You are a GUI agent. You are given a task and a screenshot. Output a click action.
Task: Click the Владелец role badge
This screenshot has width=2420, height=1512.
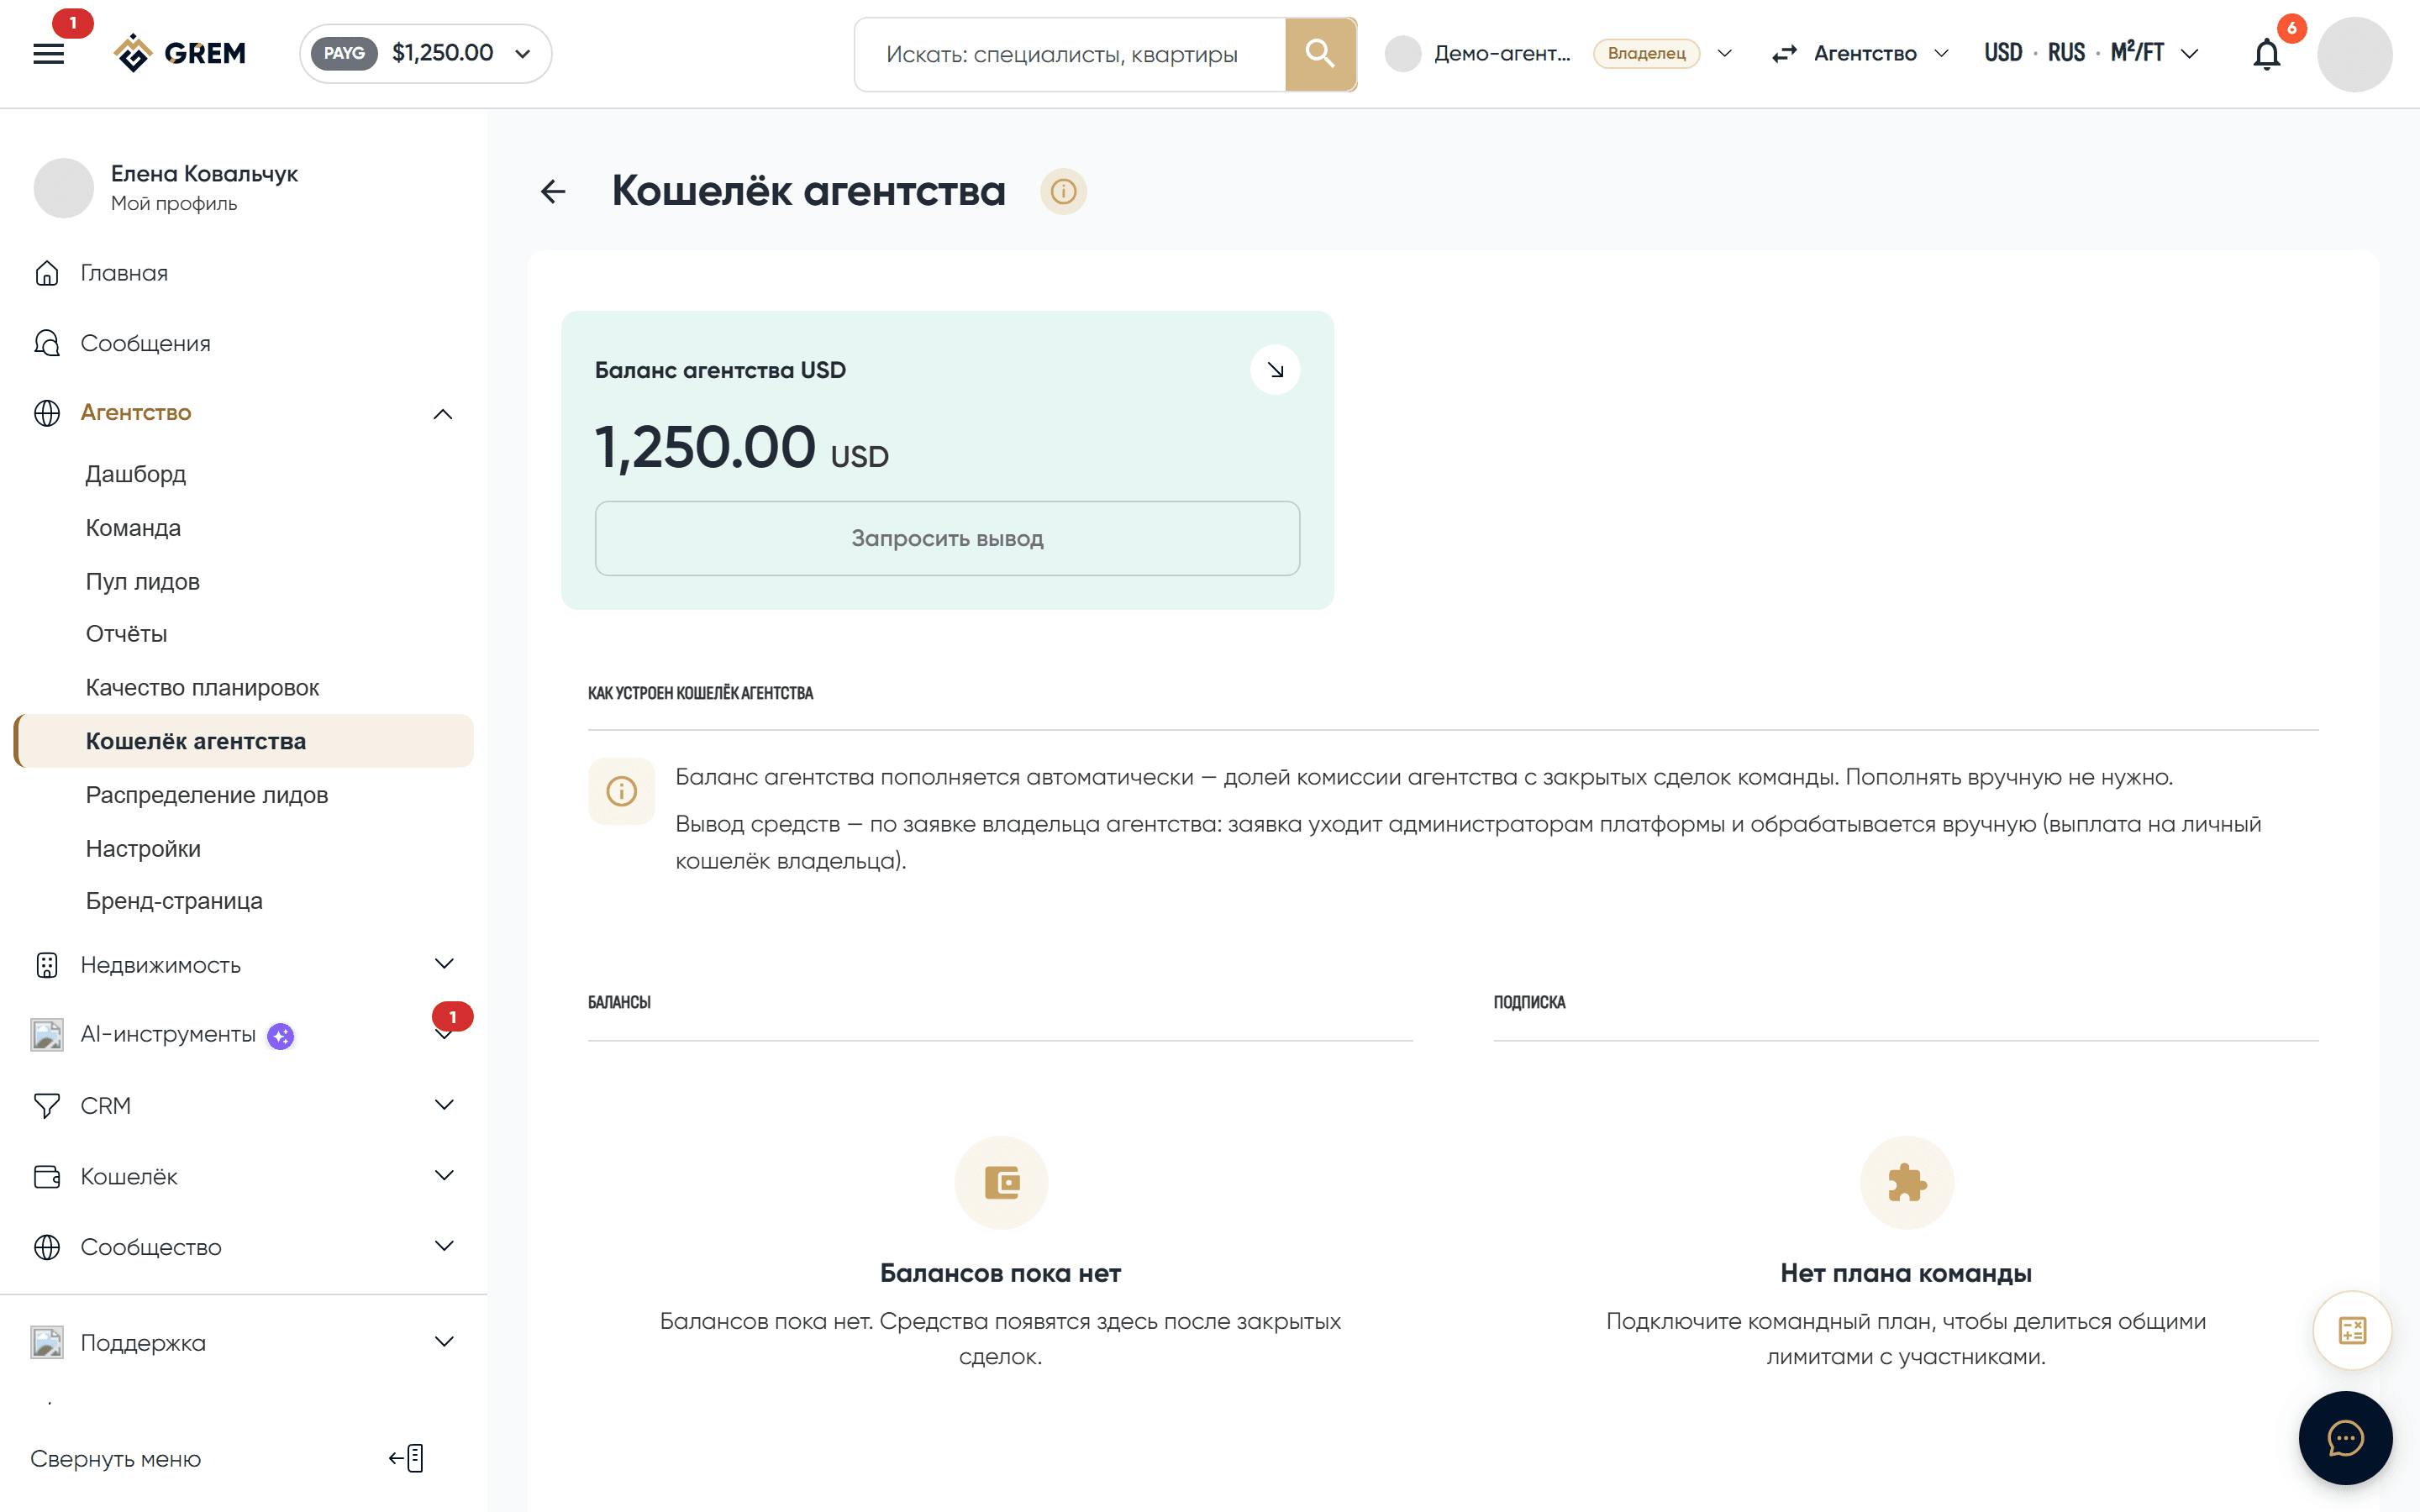click(x=1646, y=54)
